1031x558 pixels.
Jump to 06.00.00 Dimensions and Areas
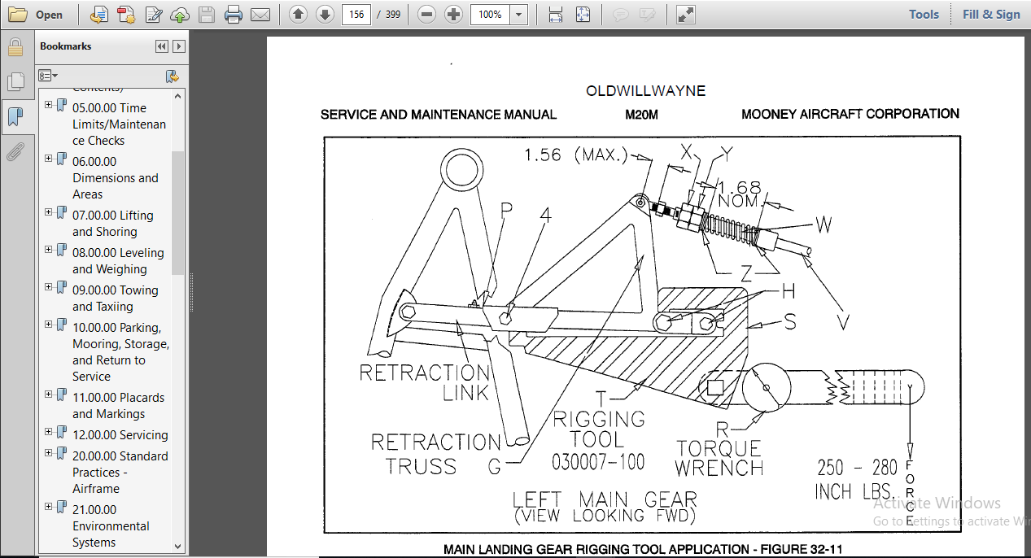click(x=116, y=177)
